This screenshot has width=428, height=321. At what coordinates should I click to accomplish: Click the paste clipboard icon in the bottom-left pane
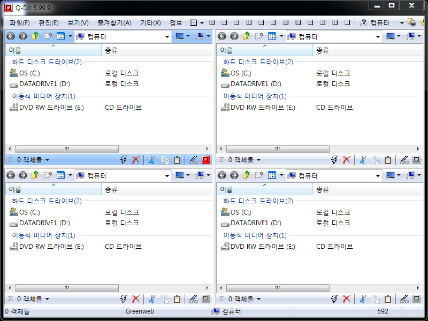click(177, 299)
